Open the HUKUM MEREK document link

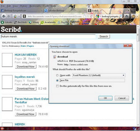[26, 55]
